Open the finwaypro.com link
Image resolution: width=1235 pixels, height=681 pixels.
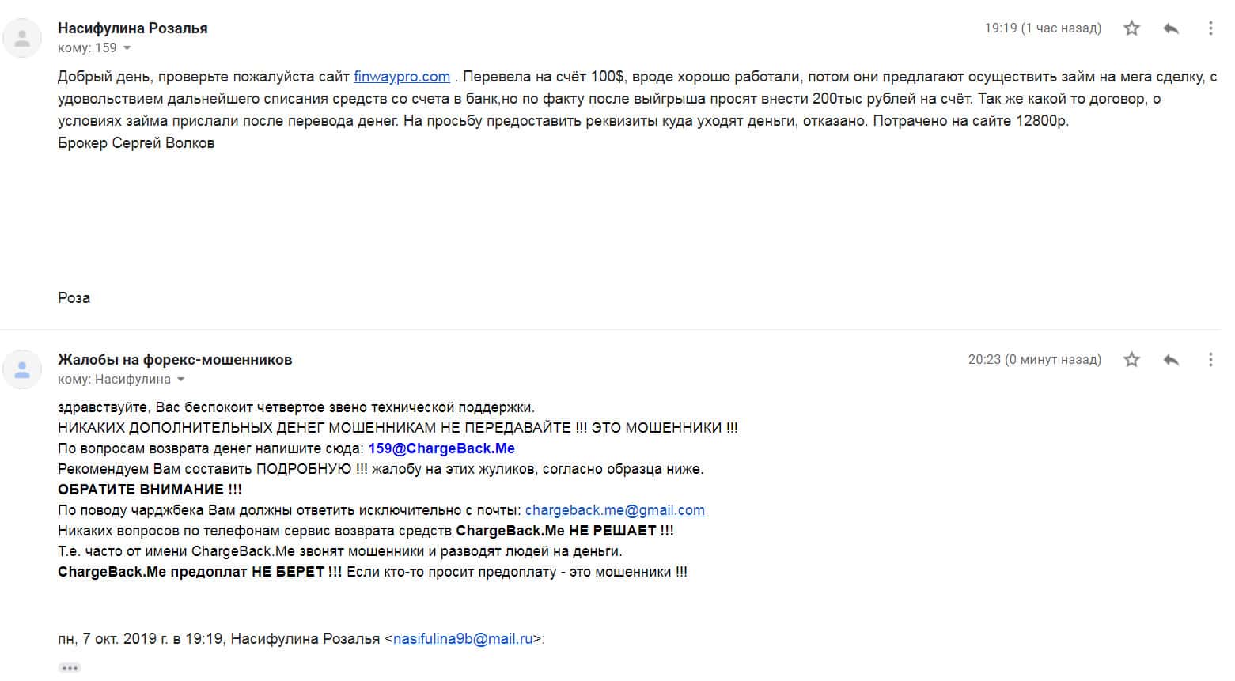click(402, 77)
